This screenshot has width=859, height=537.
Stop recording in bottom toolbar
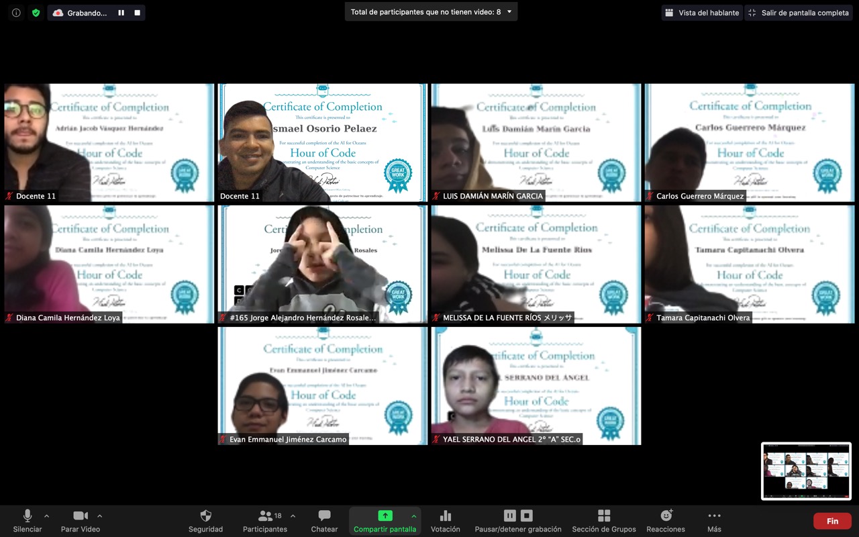click(x=527, y=516)
